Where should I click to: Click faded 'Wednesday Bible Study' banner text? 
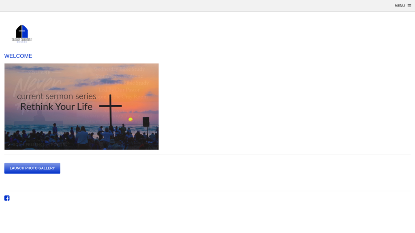click(x=119, y=69)
